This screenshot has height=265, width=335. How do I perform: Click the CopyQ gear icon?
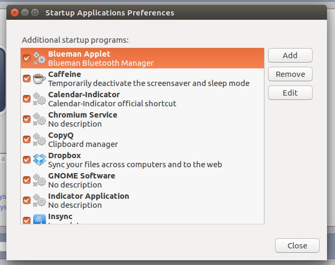pyautogui.click(x=40, y=139)
